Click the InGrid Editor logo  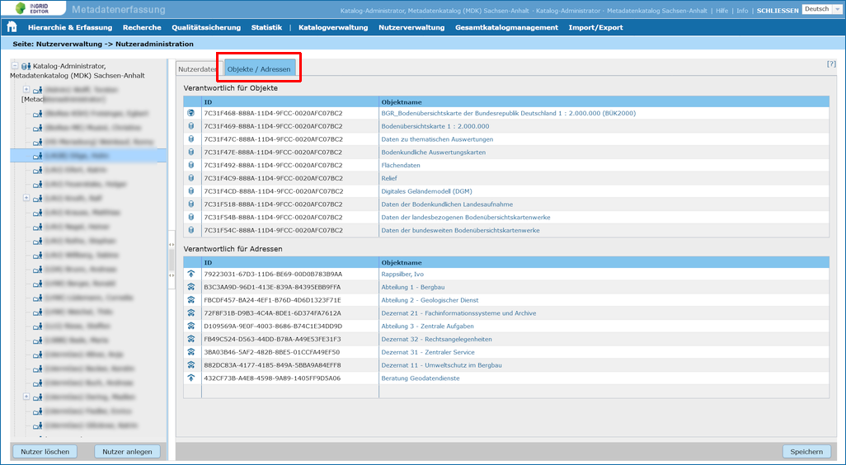(x=33, y=8)
